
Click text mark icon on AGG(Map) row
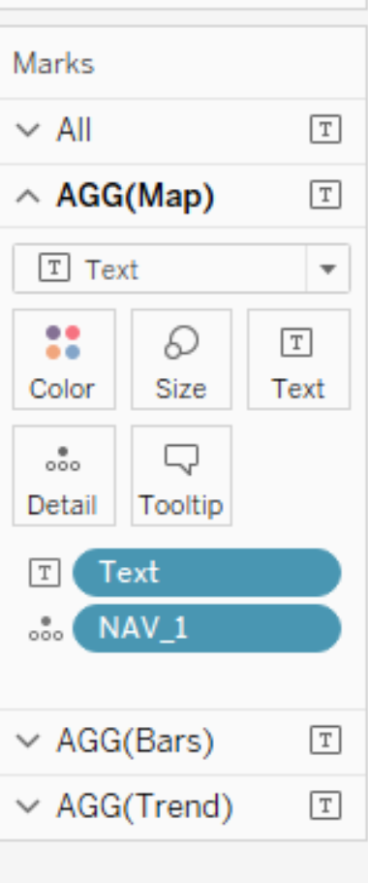(325, 196)
